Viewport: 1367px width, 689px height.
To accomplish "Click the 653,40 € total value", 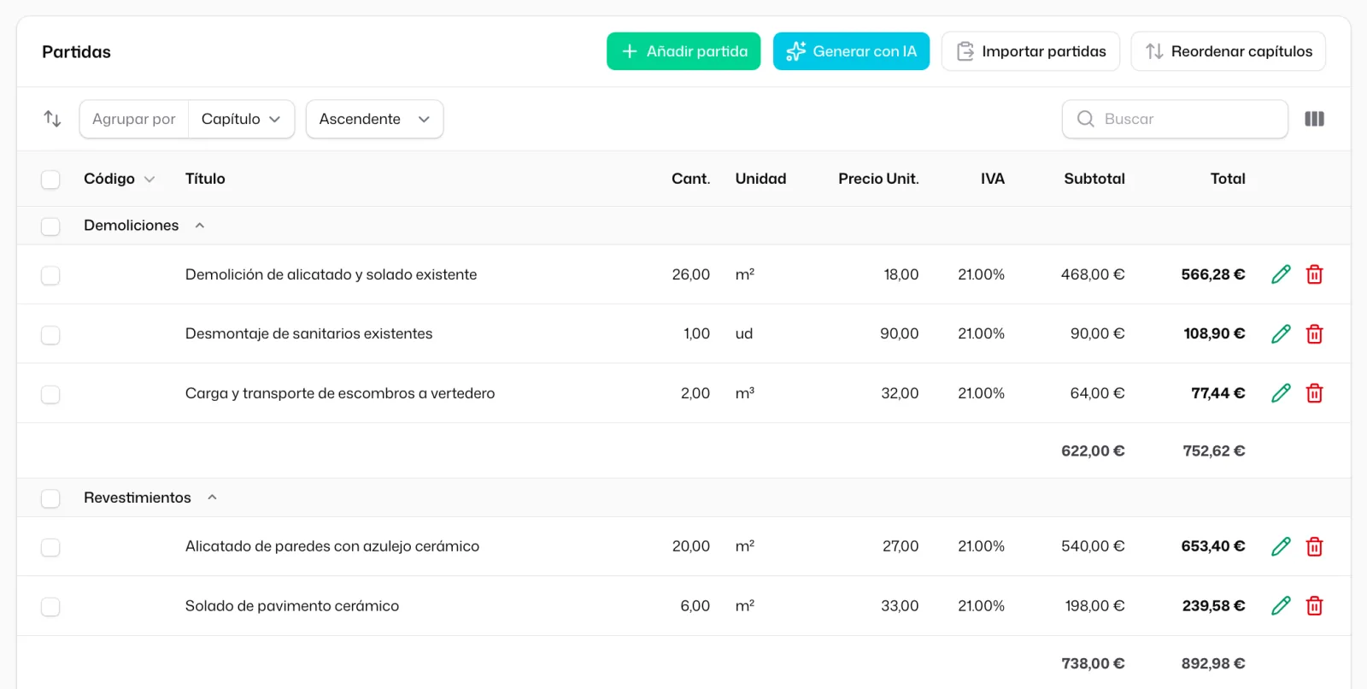I will point(1213,546).
